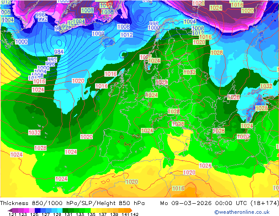
Task: Click legend value '133'
Action: 80,214
